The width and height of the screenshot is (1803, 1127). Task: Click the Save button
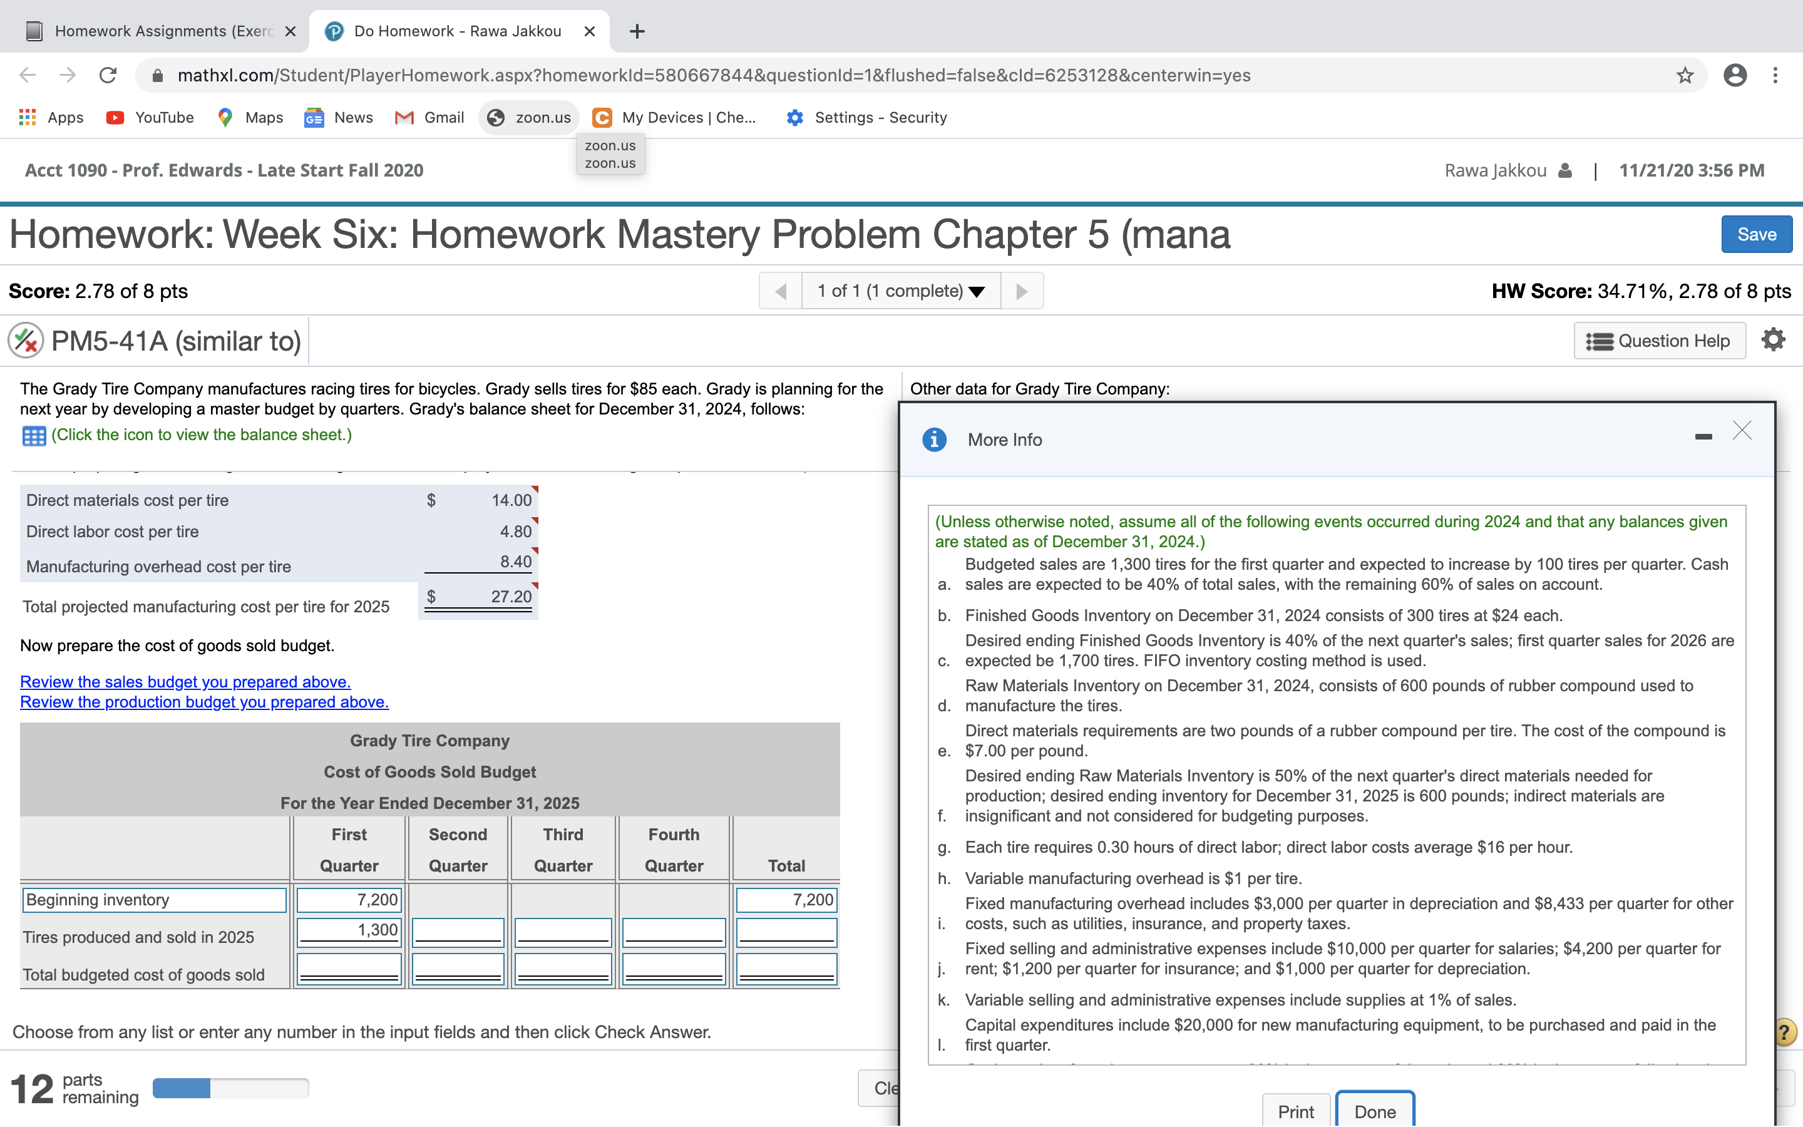(x=1756, y=235)
